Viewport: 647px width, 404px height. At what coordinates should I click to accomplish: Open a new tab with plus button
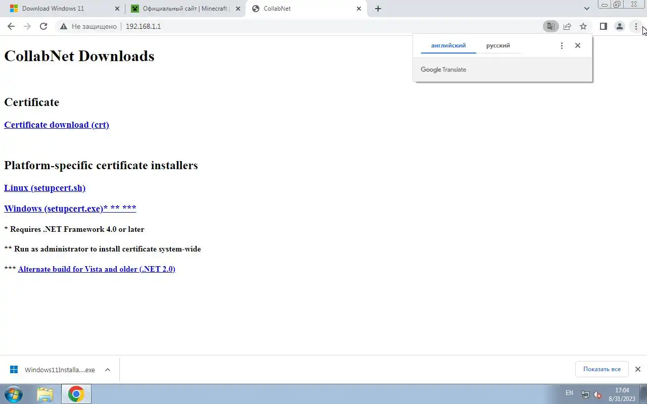[x=378, y=9]
